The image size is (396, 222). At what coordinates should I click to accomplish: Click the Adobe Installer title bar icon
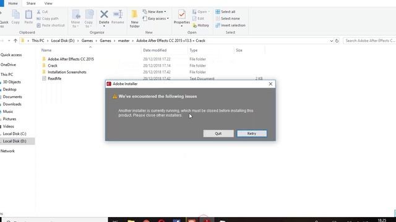point(109,84)
